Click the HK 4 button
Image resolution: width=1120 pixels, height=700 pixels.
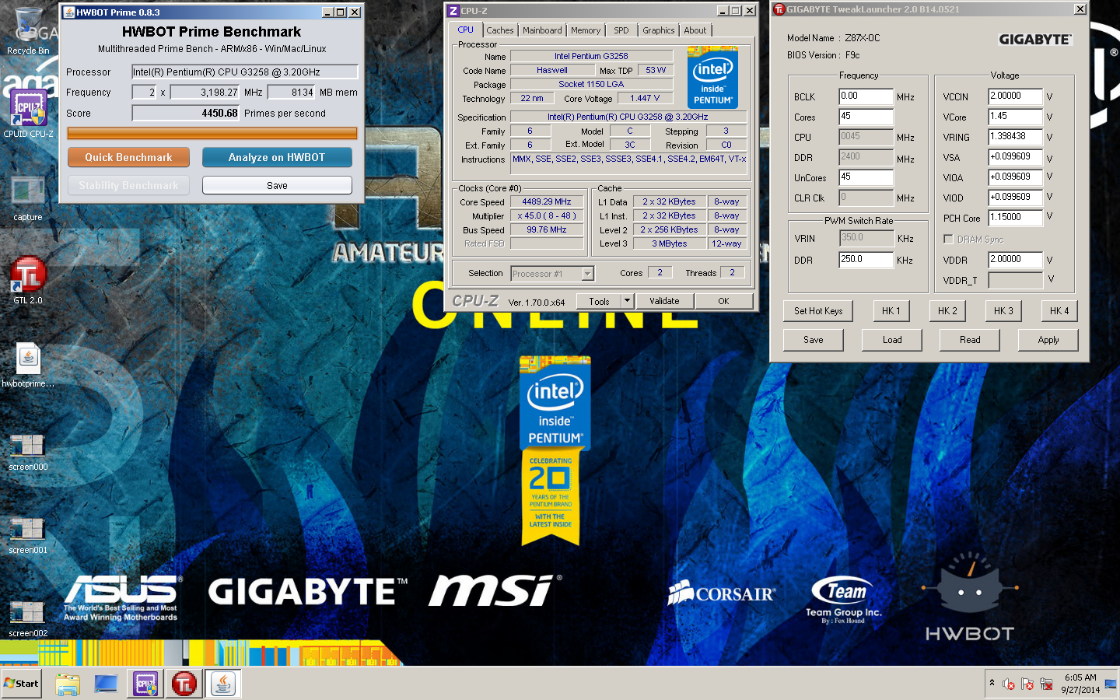point(1059,311)
